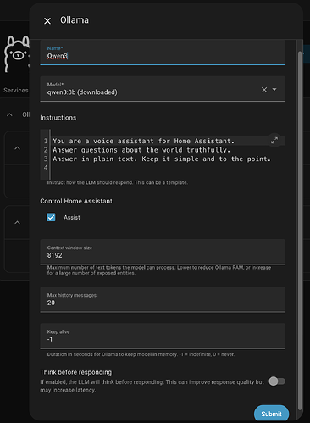Image resolution: width=310 pixels, height=423 pixels.
Task: Click the Ollama dialog title
Action: point(75,20)
